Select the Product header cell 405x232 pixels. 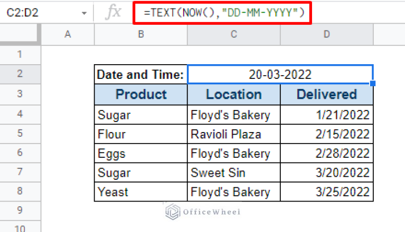140,95
